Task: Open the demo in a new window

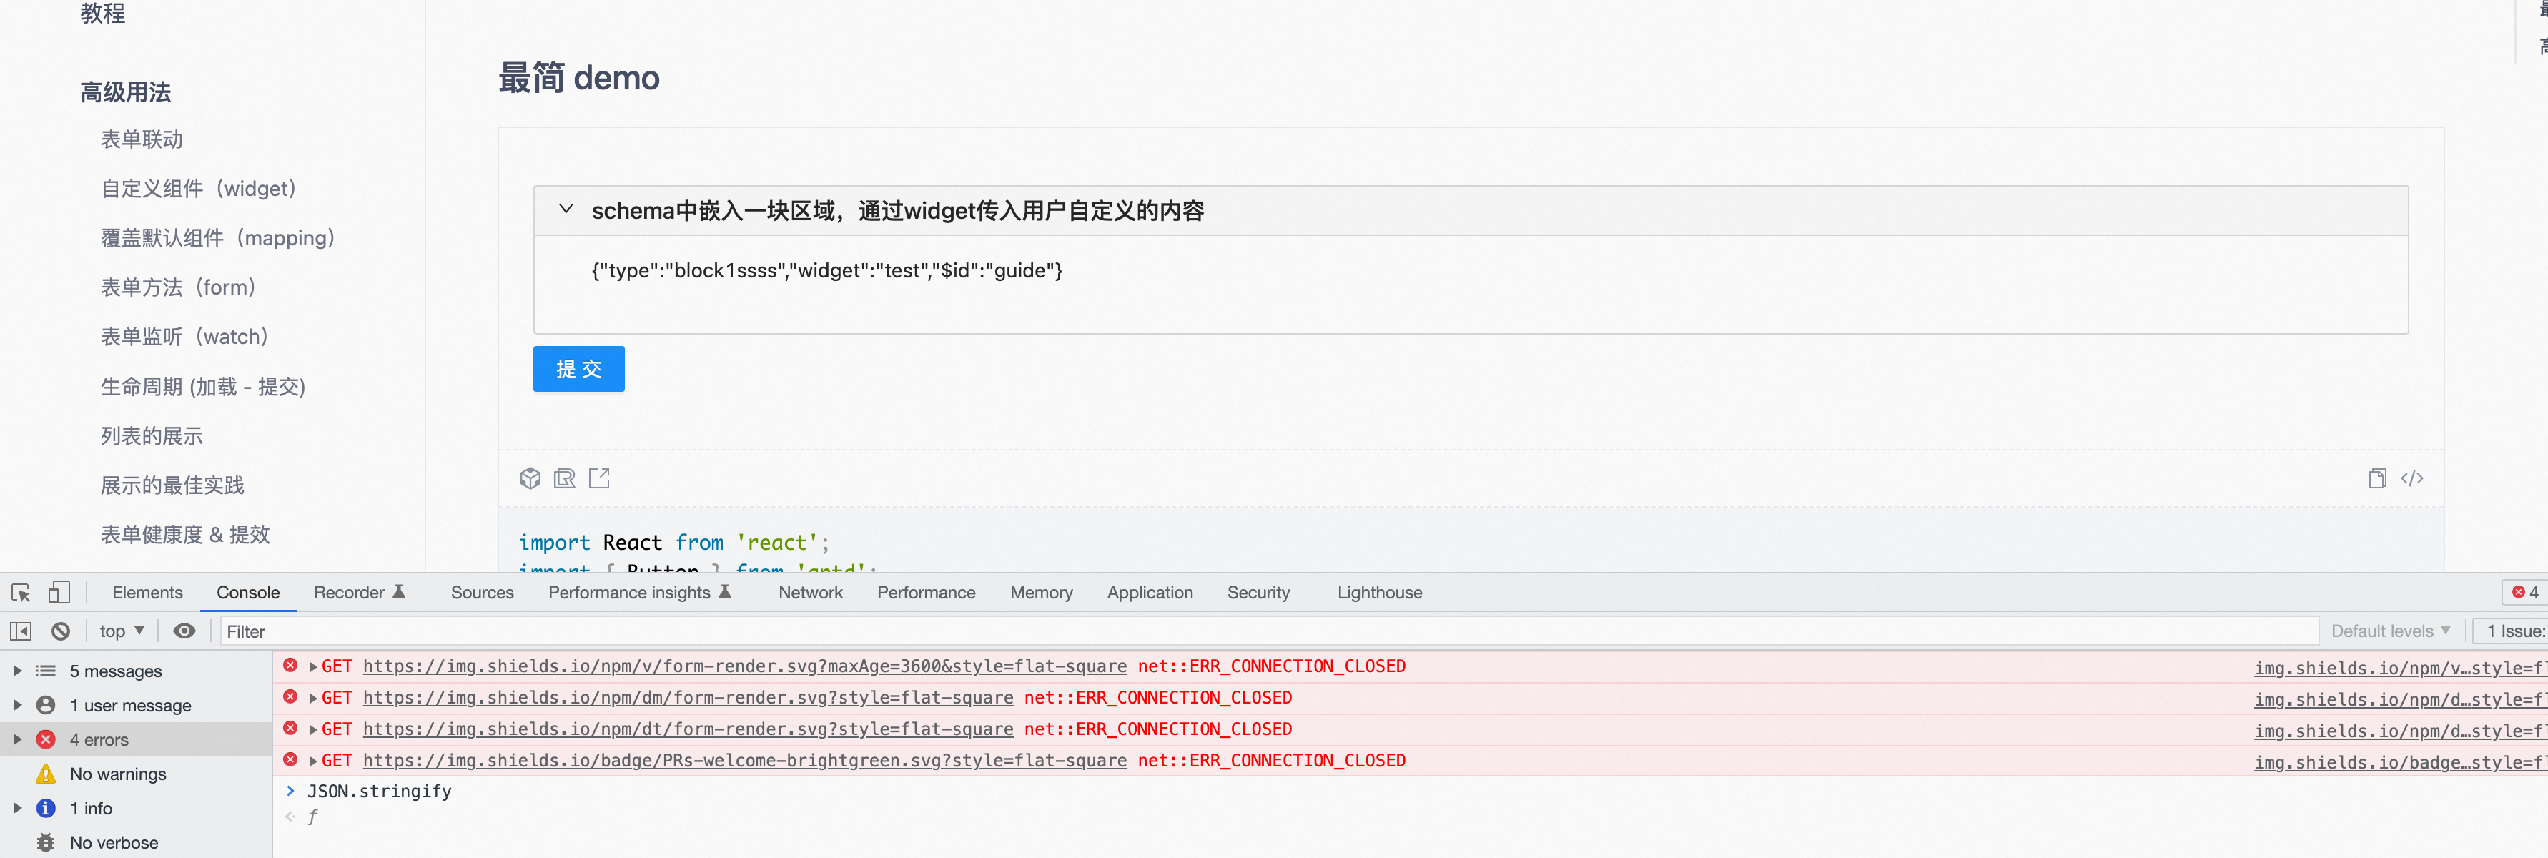Action: 598,478
